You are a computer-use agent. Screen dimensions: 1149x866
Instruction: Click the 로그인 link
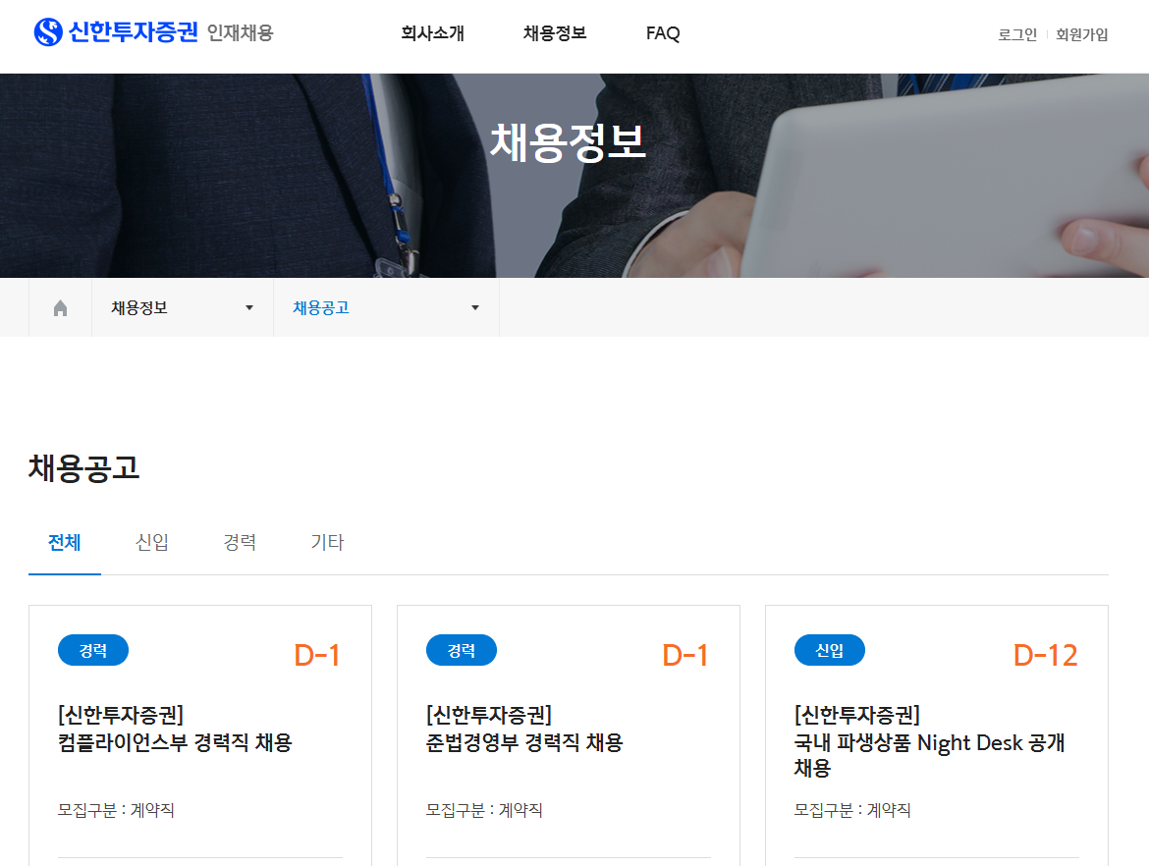coord(1017,34)
